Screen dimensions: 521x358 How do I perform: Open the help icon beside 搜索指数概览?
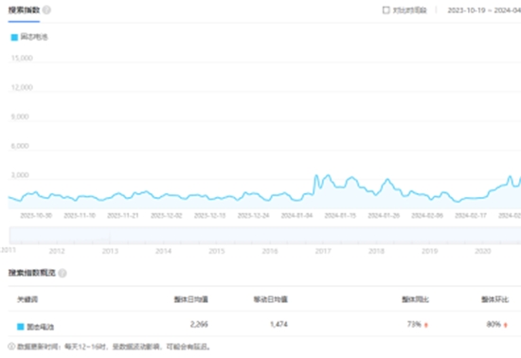(x=63, y=273)
